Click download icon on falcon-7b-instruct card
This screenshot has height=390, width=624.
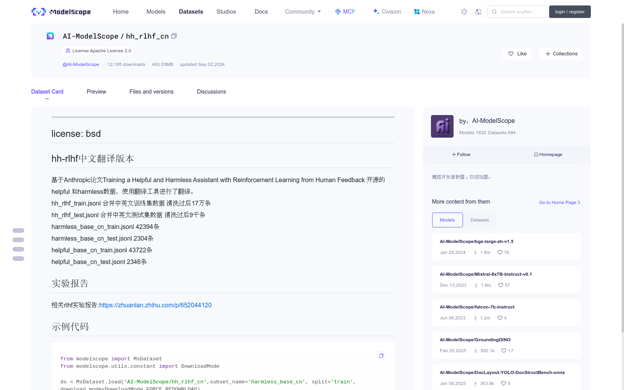pos(475,318)
